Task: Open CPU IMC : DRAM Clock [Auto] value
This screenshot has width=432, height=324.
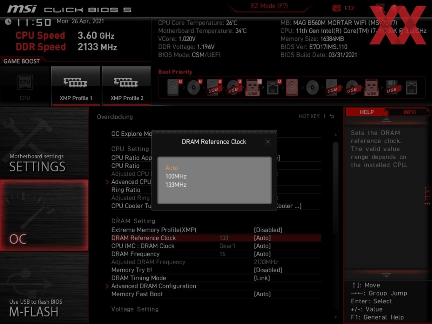Action: pos(262,246)
